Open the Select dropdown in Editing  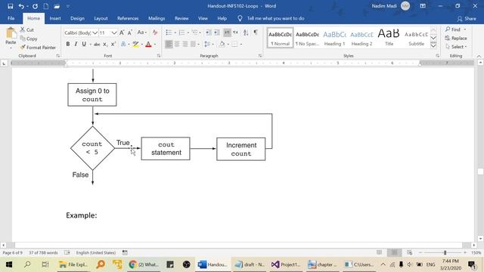456,47
